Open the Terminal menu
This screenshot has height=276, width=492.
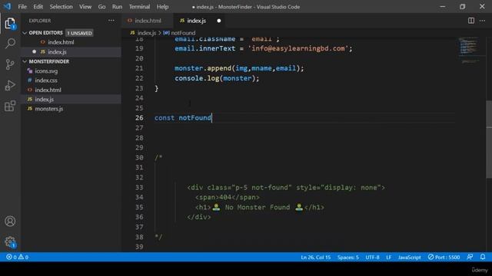(x=139, y=7)
